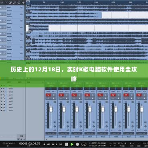Click the waveform icon at bottom of mixer channel 1
148x148 pixels.
(55, 130)
